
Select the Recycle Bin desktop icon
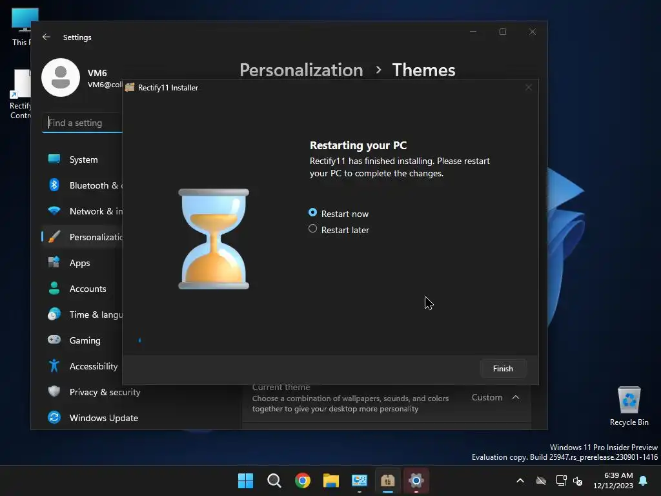pyautogui.click(x=629, y=406)
